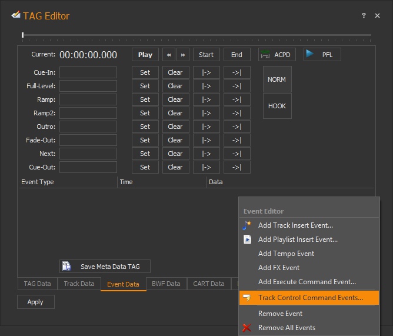This screenshot has width=393, height=336.
Task: Select Add Playlist Insert Event menu entry
Action: [x=298, y=239]
